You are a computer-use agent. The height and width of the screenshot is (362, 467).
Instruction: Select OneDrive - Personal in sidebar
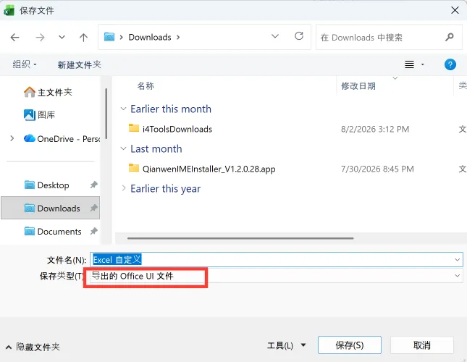click(x=62, y=139)
